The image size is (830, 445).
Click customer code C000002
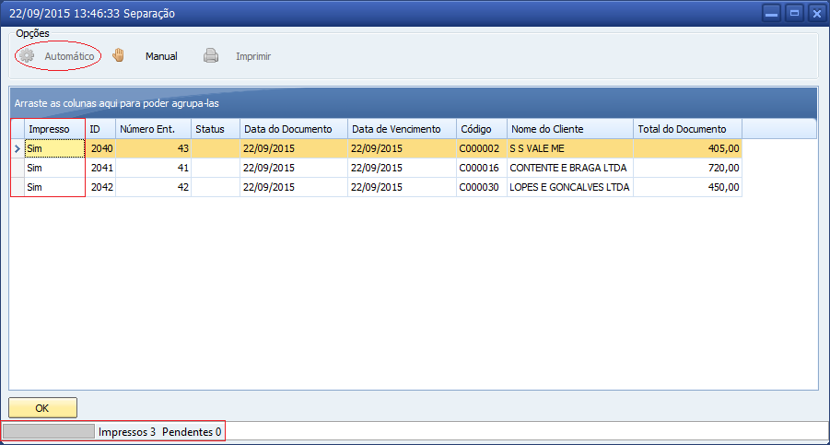point(482,148)
